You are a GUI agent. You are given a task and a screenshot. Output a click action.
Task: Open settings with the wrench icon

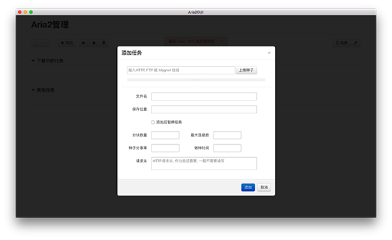click(355, 43)
